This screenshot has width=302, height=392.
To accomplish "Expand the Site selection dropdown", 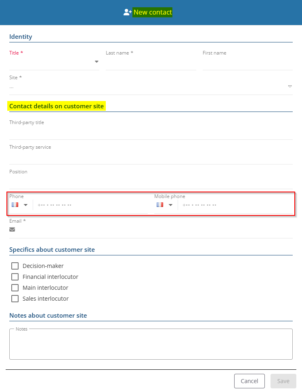I will [289, 86].
